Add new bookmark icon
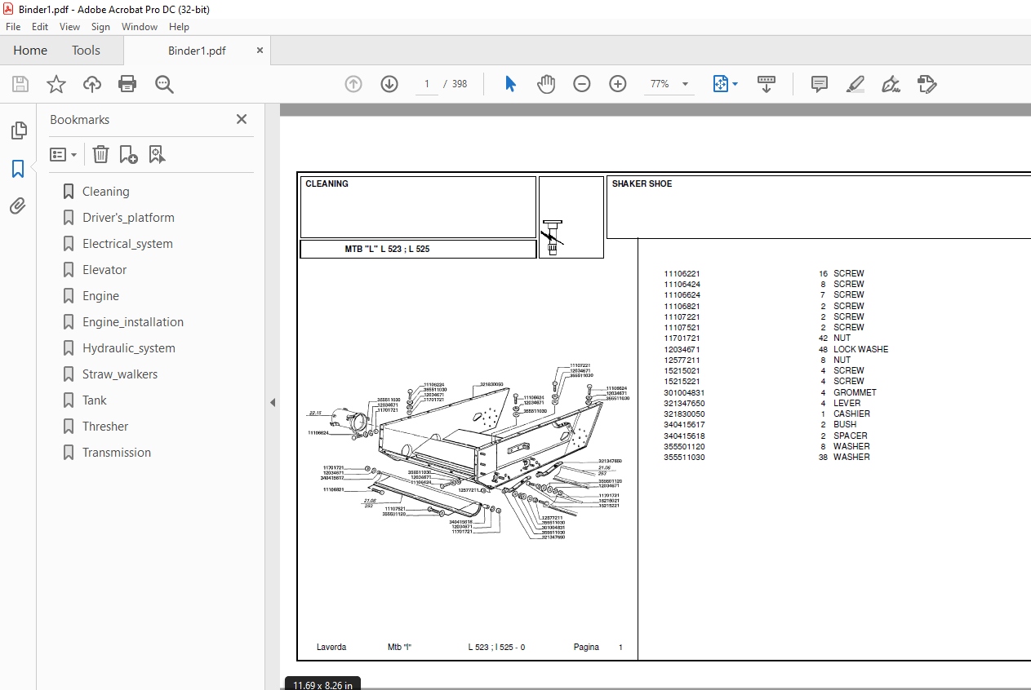 coord(128,154)
